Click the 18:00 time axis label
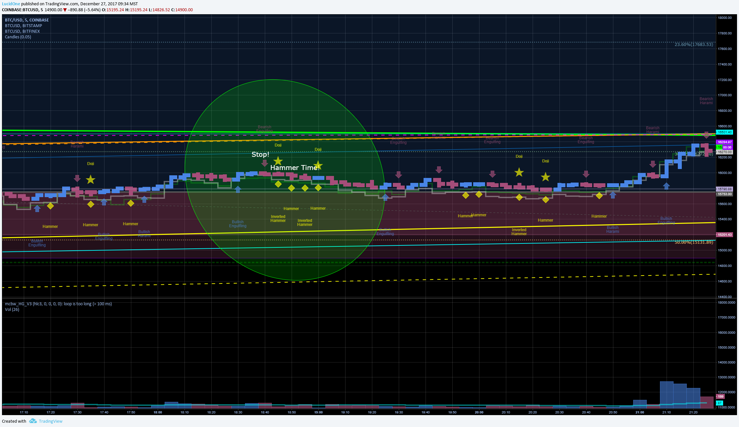 pos(158,412)
